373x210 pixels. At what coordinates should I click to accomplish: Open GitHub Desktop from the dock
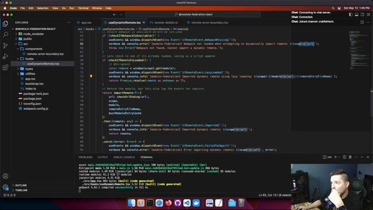pos(178,203)
